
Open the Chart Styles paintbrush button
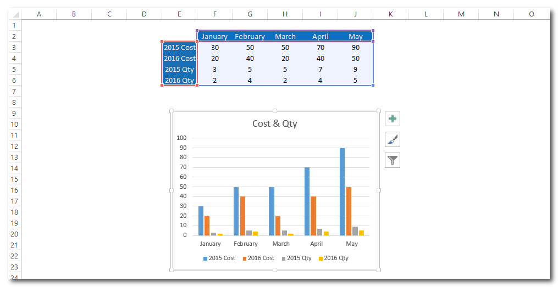pyautogui.click(x=393, y=139)
